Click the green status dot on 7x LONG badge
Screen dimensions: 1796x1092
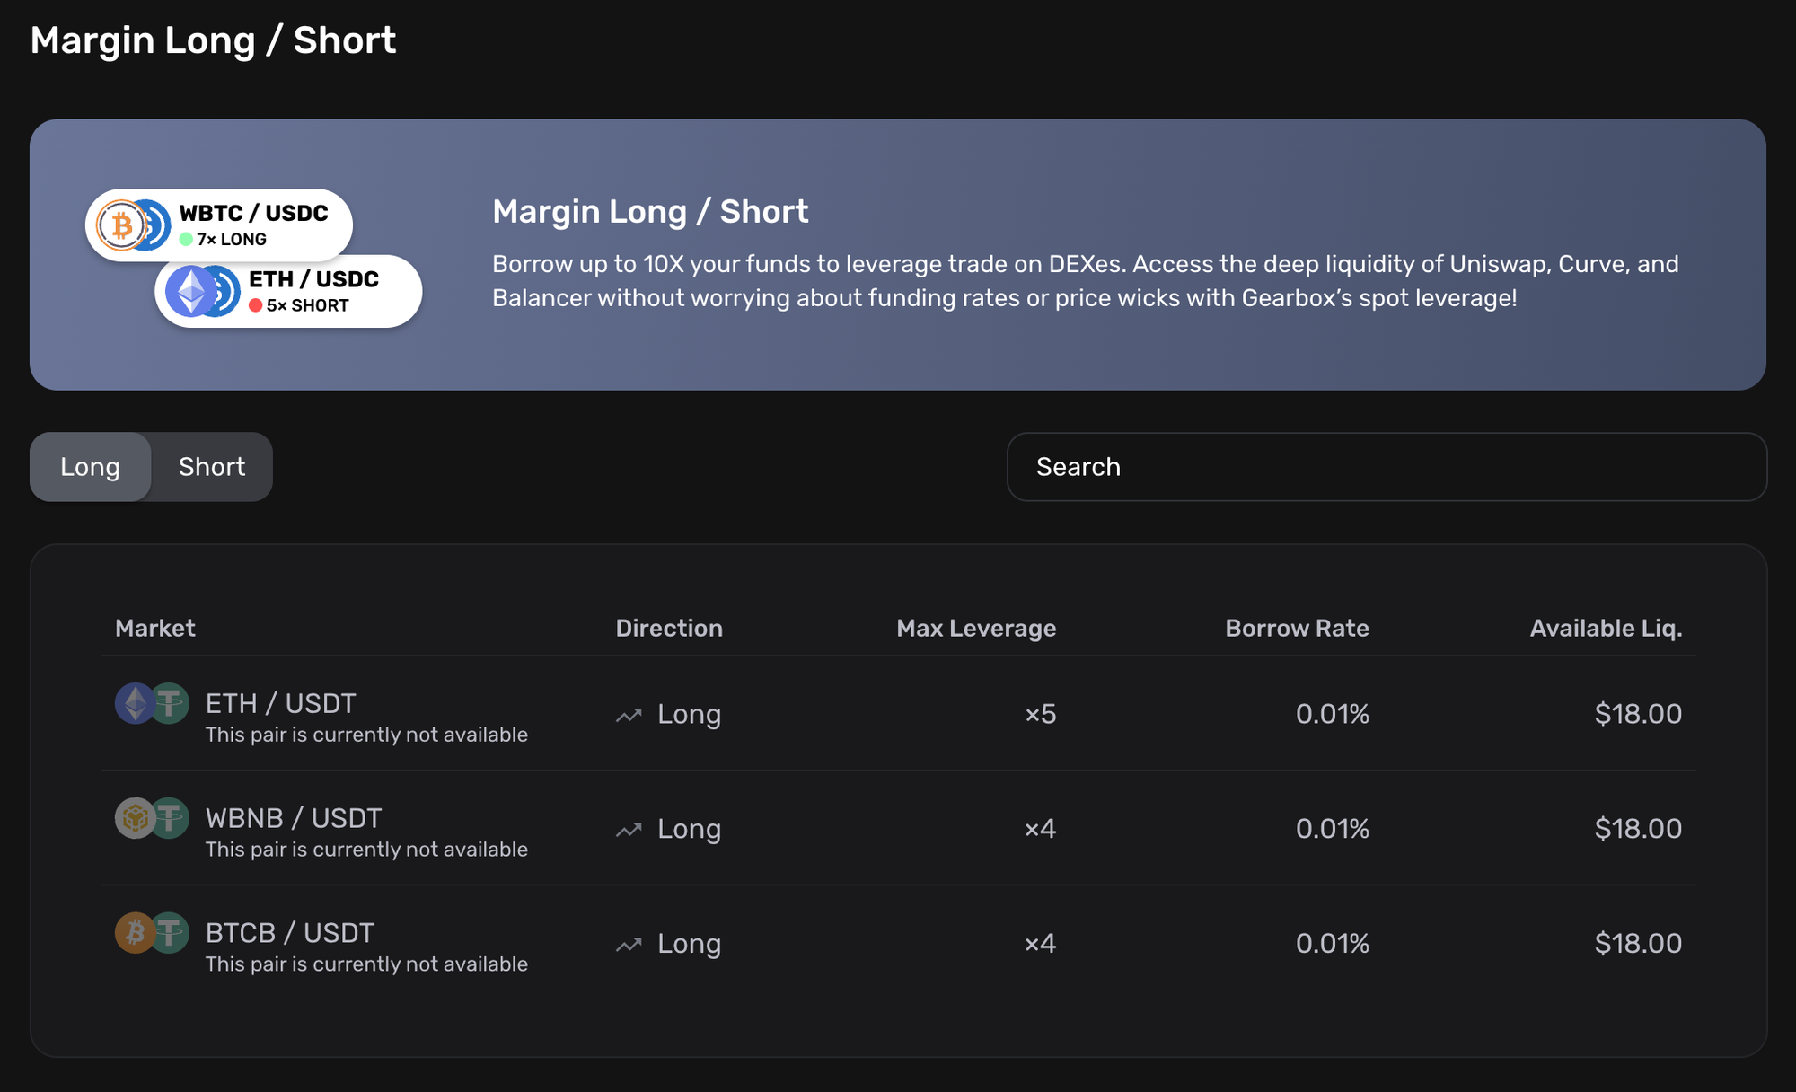(187, 240)
